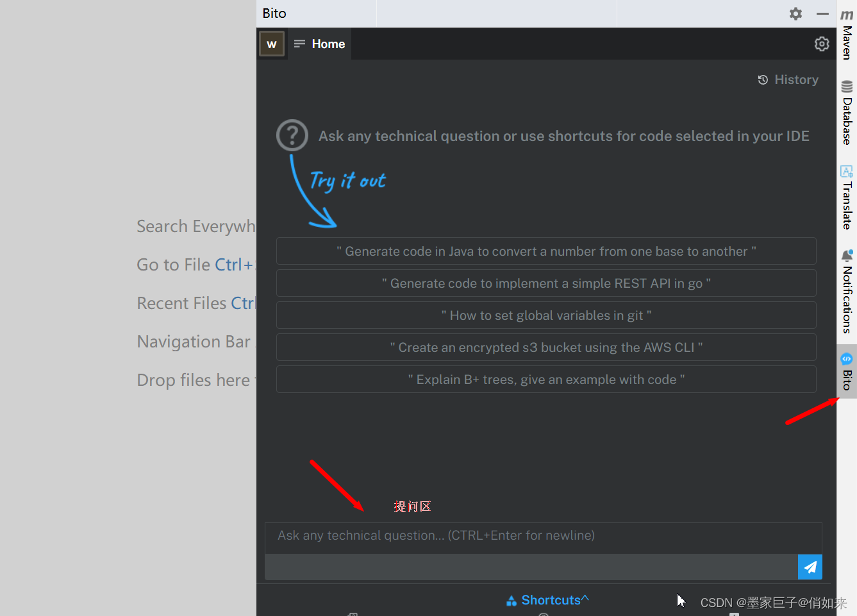Open the Home tab menu icon
The image size is (857, 616).
click(299, 44)
